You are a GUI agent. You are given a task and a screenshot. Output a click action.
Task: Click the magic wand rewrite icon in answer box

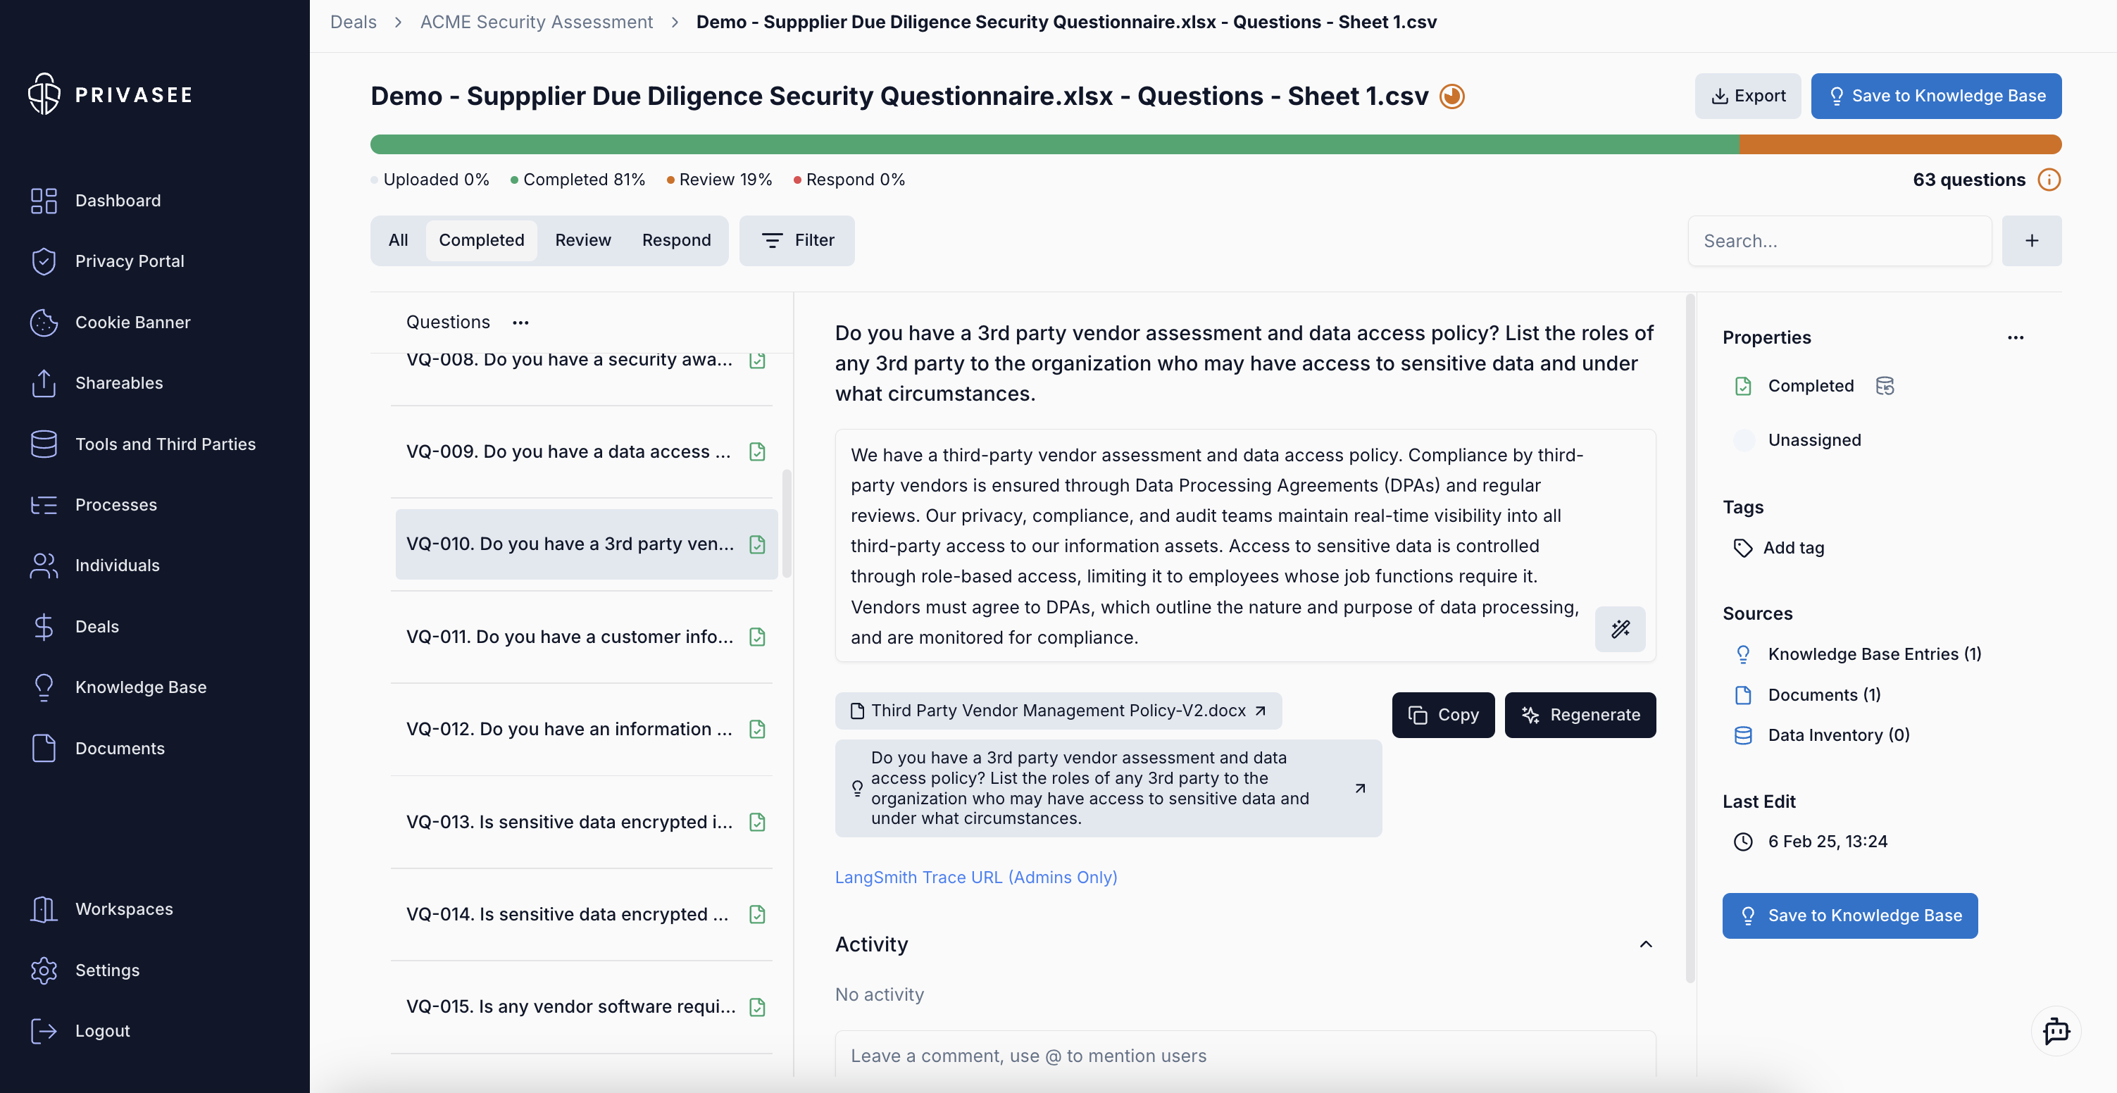click(1619, 629)
